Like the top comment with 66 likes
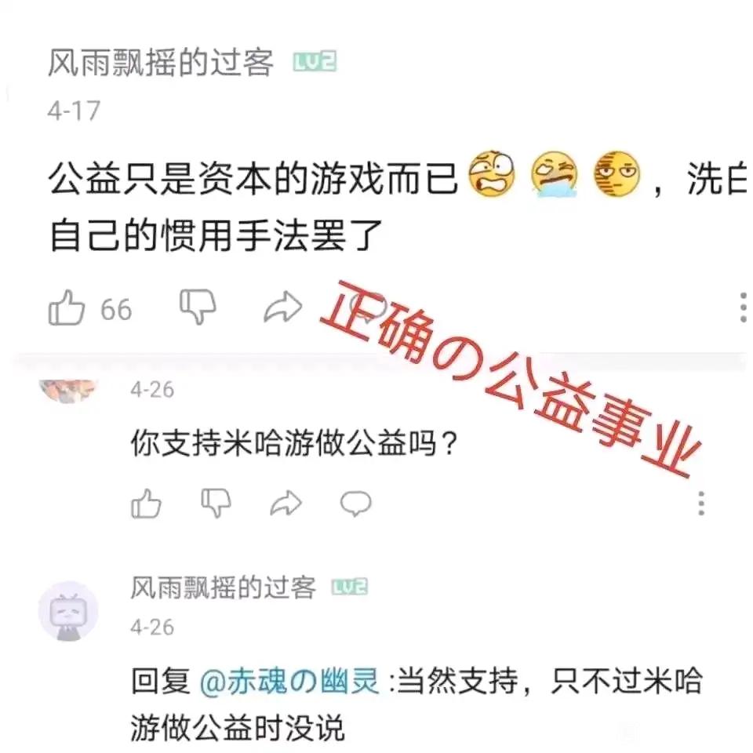 [66, 307]
